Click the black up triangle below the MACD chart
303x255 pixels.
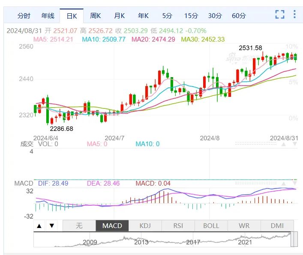39,225
